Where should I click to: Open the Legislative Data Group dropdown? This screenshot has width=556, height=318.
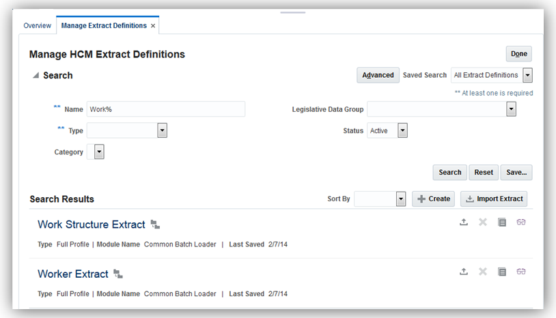coord(511,109)
